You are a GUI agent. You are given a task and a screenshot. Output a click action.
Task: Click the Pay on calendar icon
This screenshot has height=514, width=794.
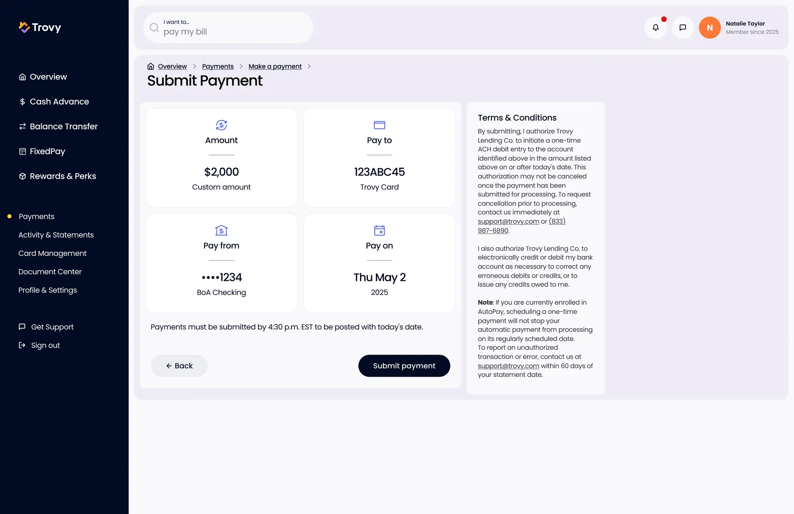coord(379,230)
